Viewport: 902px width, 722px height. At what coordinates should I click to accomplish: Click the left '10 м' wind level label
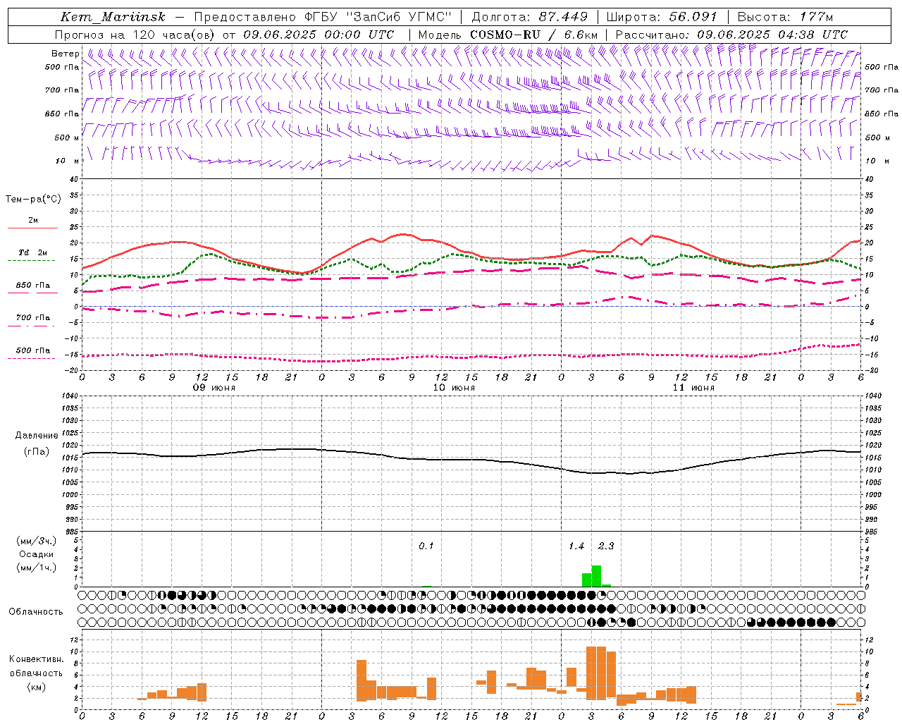67,161
